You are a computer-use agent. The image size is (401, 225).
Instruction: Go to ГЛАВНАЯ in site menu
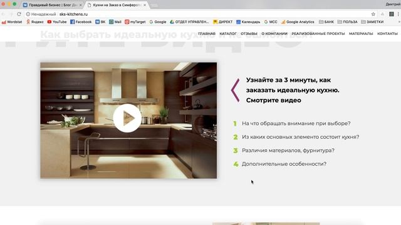pos(207,34)
